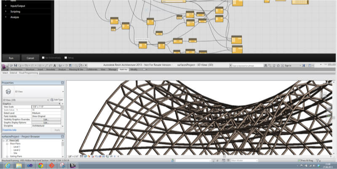Open the Architecture ribbon tab
Image resolution: width=337 pixels, height=169 pixels.
(x=16, y=70)
